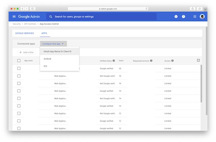The width and height of the screenshot is (216, 142).
Task: Choose OAuth App Name Or Client ID
Action: pos(59,51)
